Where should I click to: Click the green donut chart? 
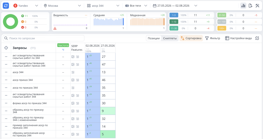(x=11, y=22)
